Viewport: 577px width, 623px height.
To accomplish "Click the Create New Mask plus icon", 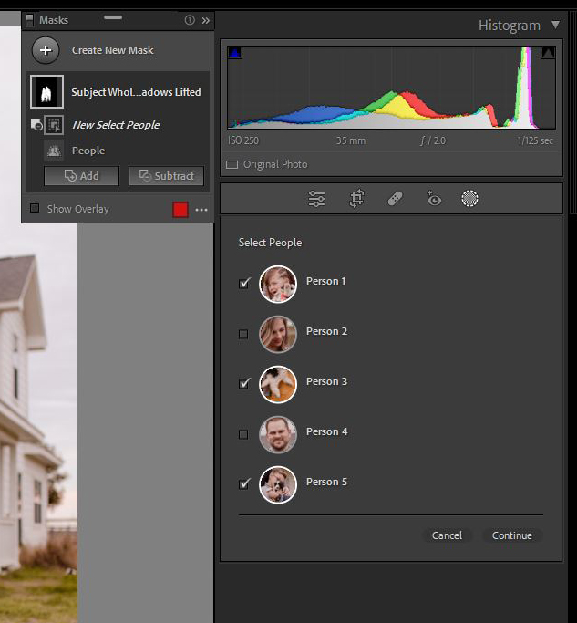I will click(x=46, y=50).
